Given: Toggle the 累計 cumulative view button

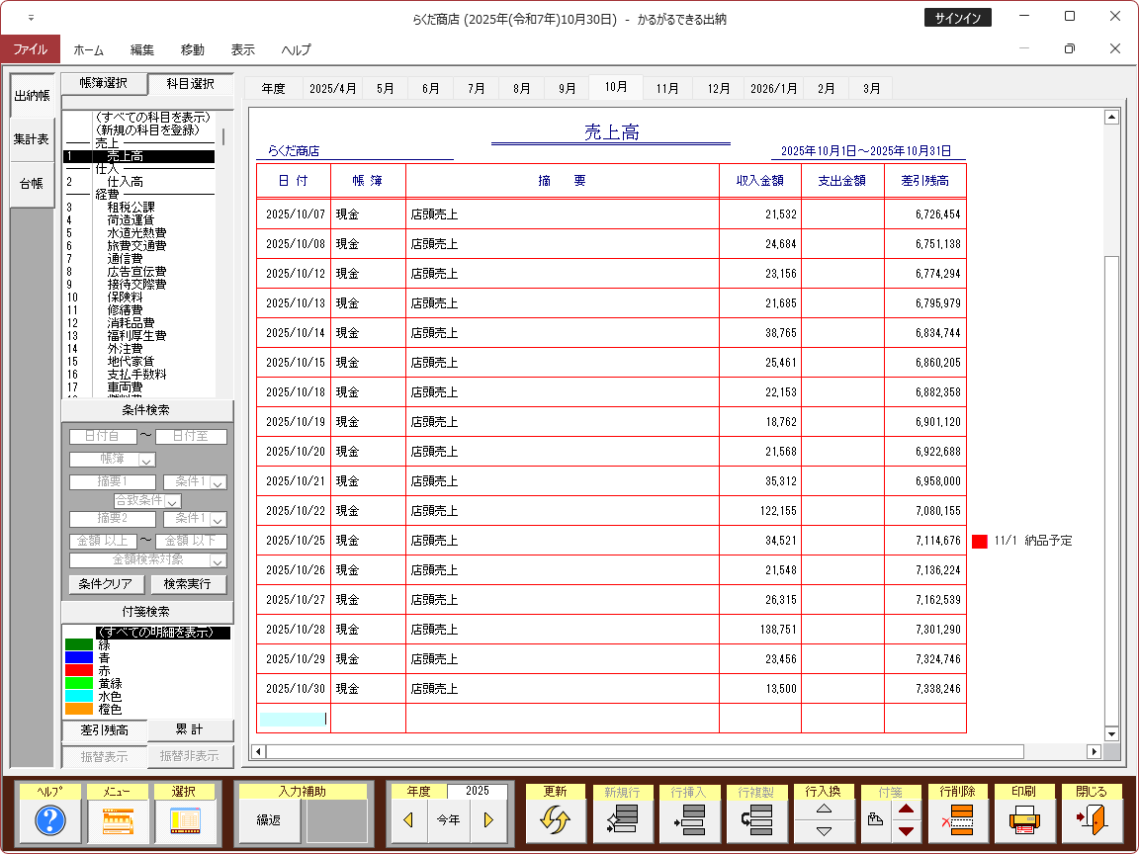Looking at the screenshot, I should tap(190, 730).
